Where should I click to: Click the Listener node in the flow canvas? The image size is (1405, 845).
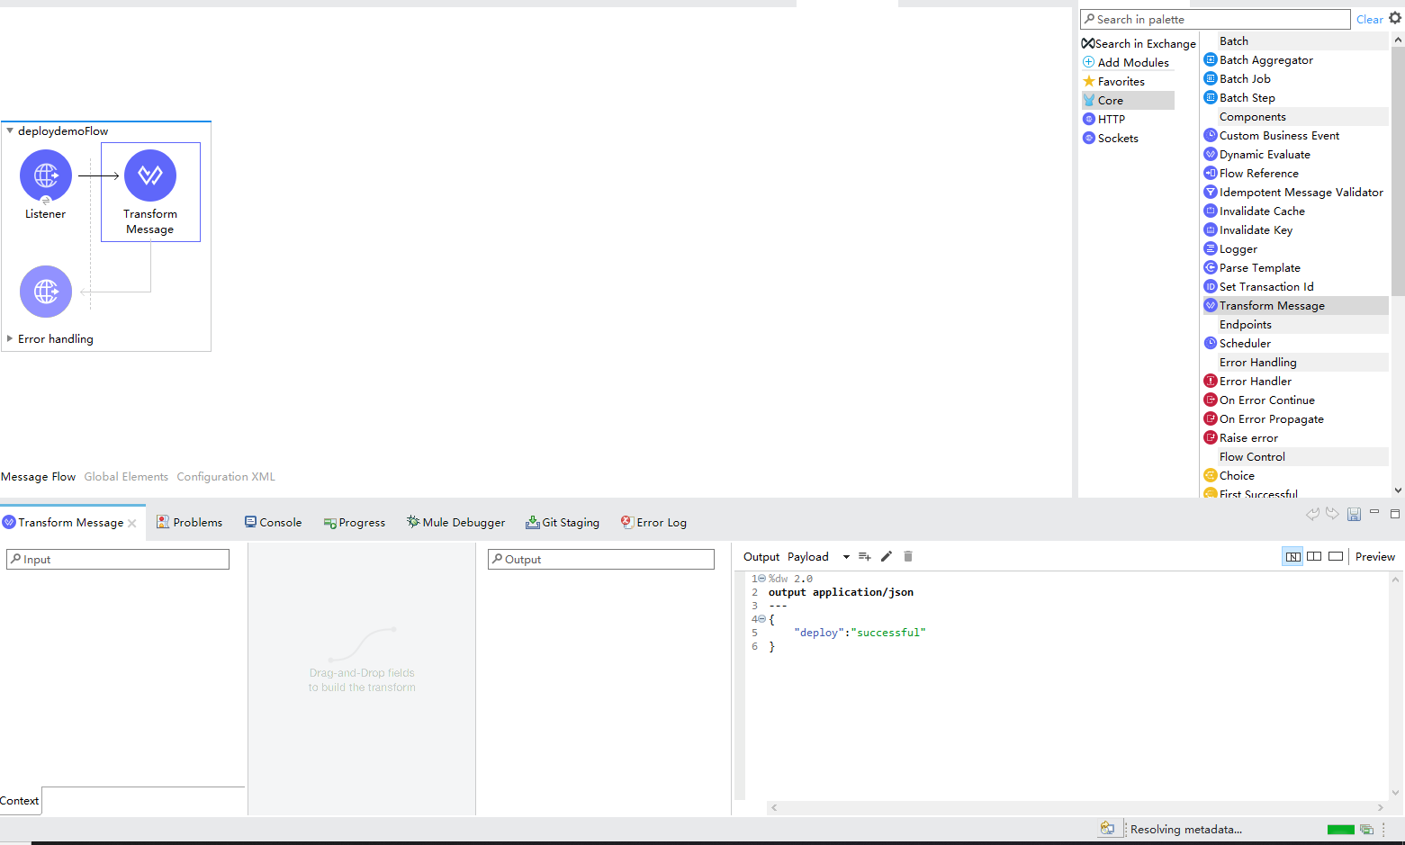coord(45,175)
